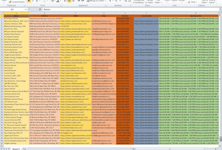Expand the formula bar chevron
This screenshot has width=222, height=150.
coord(220,9)
